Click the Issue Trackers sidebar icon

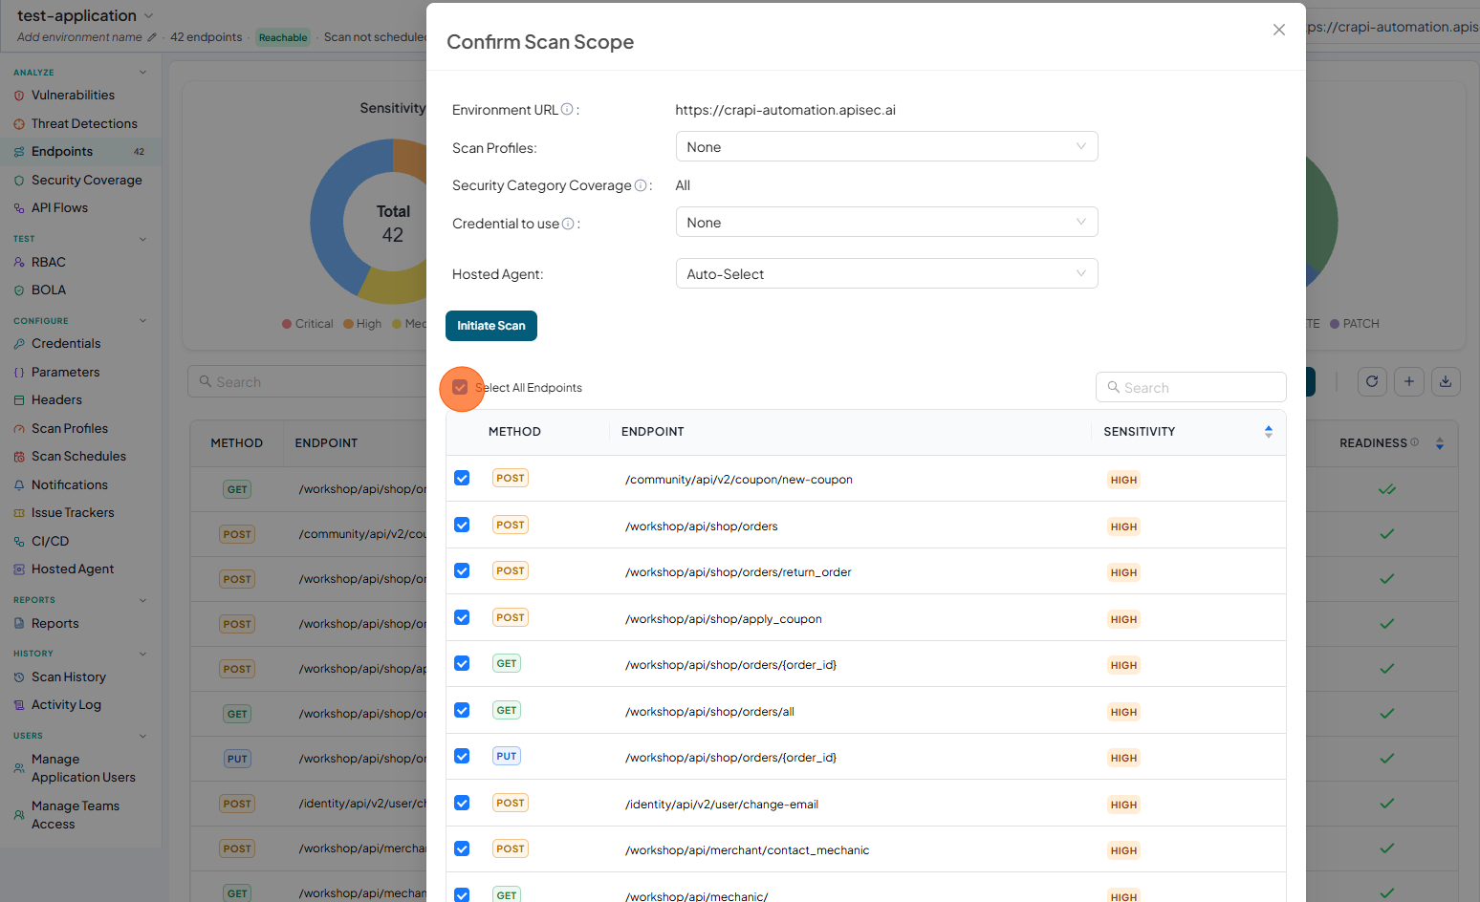click(x=19, y=513)
